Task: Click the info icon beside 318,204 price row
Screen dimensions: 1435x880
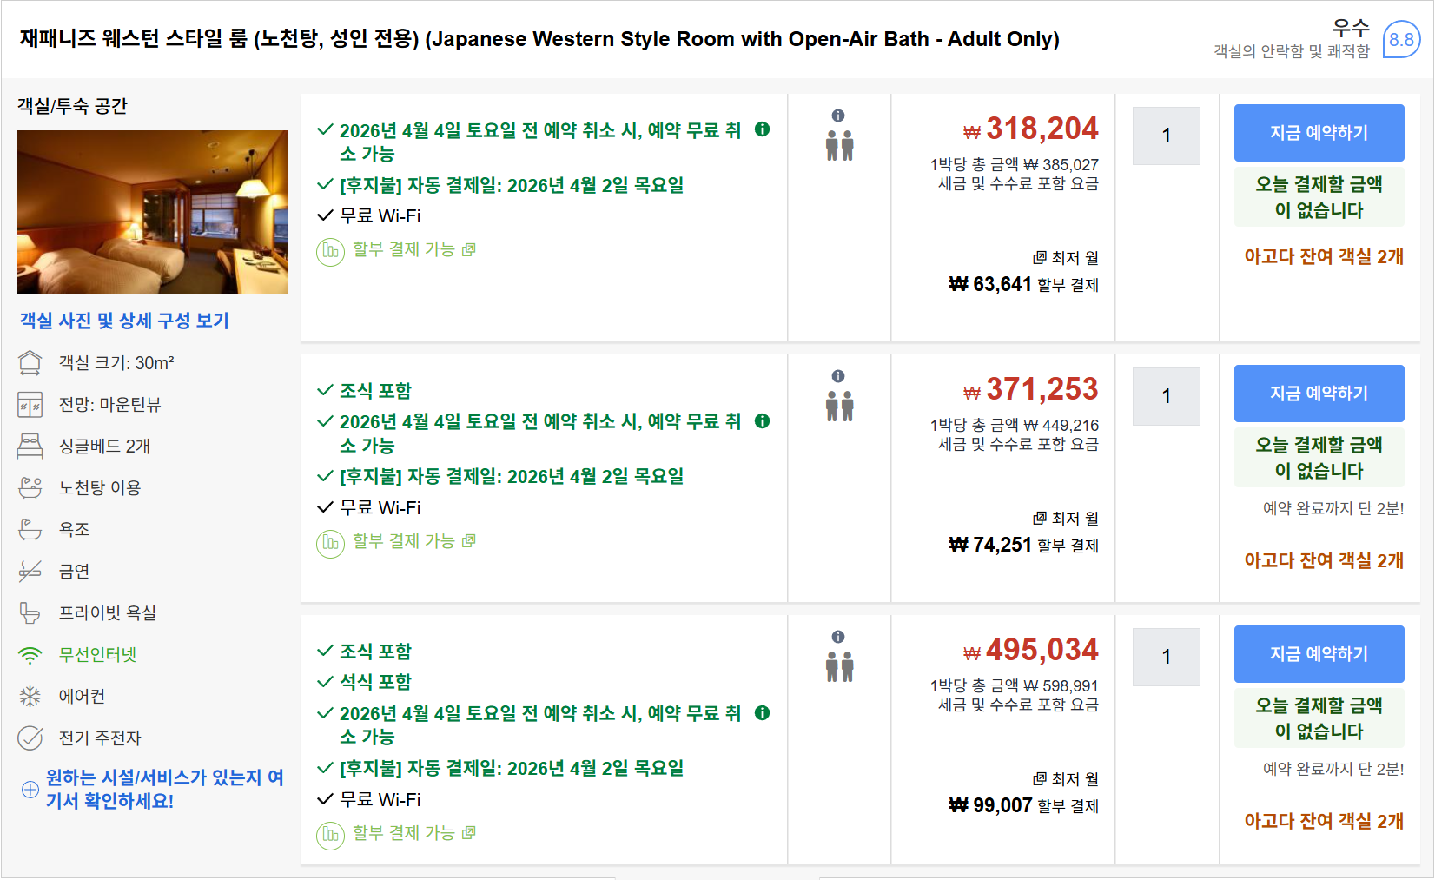Action: pyautogui.click(x=837, y=114)
